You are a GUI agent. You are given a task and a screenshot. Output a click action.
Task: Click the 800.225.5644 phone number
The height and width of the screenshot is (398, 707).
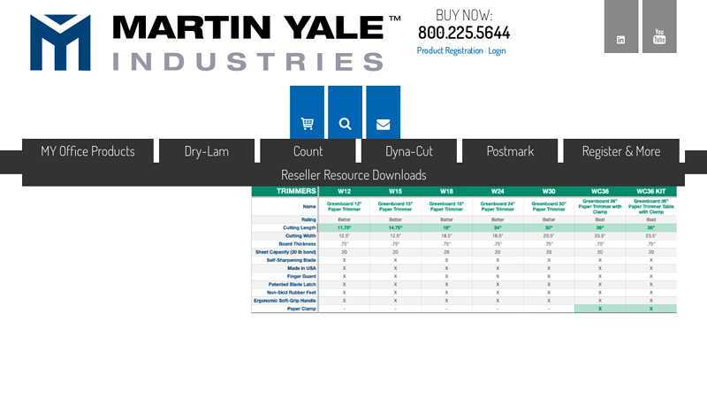pyautogui.click(x=464, y=33)
